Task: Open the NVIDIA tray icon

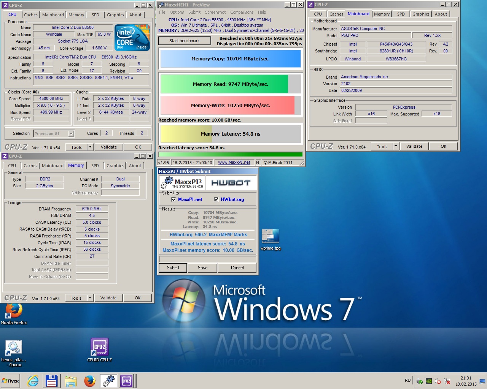Action: pos(429,381)
